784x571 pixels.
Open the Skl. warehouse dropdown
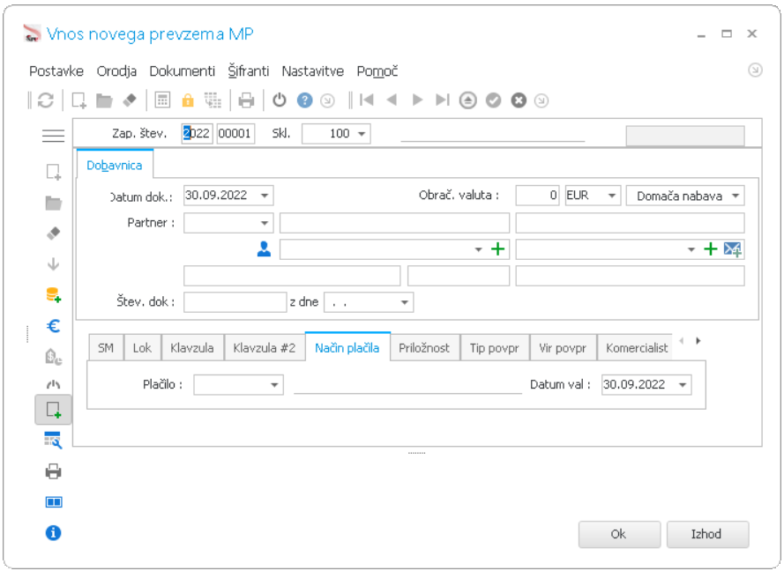362,134
